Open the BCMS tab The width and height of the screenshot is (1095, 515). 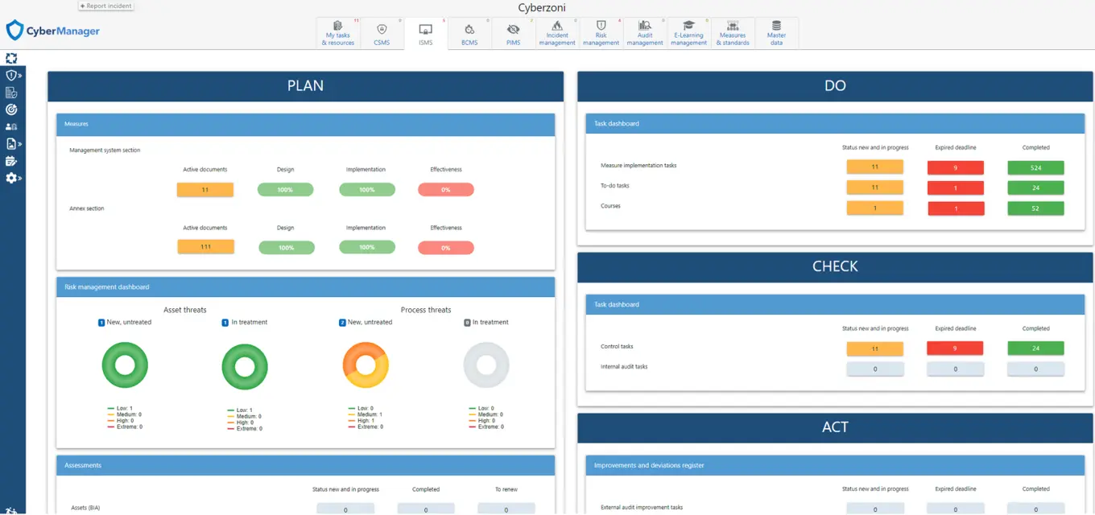tap(469, 34)
